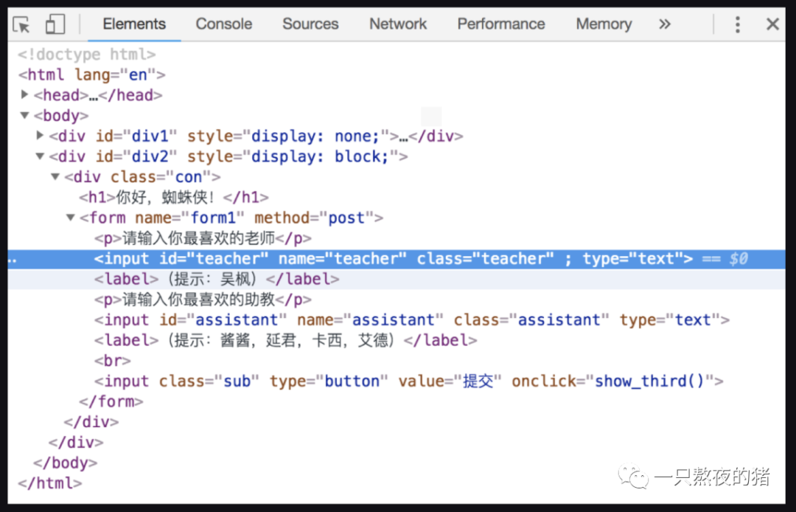Toggle the device toolbar icon

click(x=55, y=24)
